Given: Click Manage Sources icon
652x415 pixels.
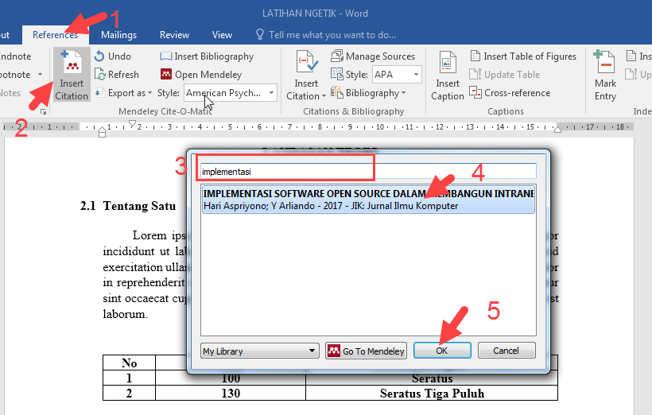Looking at the screenshot, I should (336, 56).
